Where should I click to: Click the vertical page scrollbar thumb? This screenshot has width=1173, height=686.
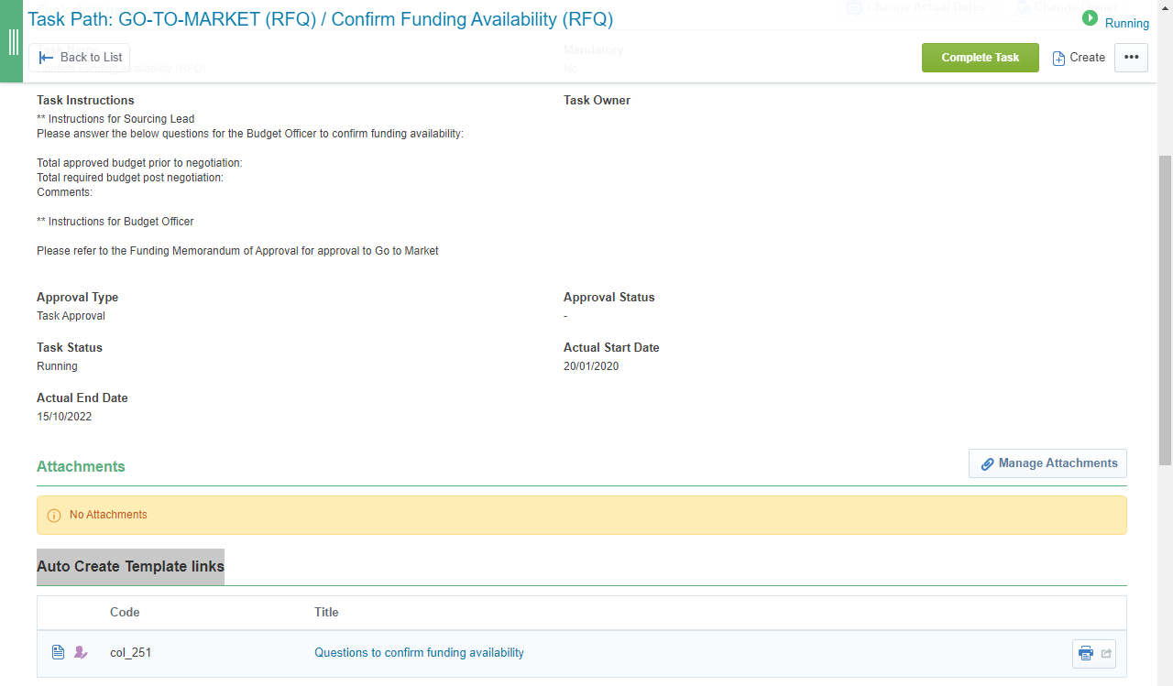1165,311
